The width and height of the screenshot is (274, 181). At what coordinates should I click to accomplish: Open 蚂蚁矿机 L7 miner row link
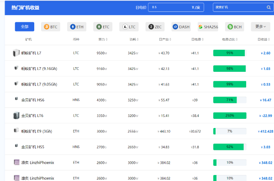pos(31,53)
